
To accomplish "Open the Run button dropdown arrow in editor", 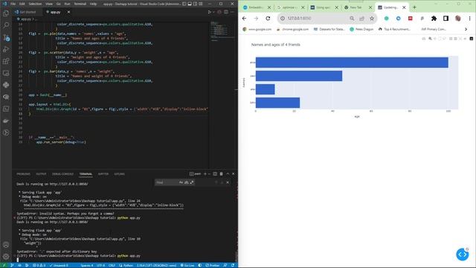I will click(213, 12).
